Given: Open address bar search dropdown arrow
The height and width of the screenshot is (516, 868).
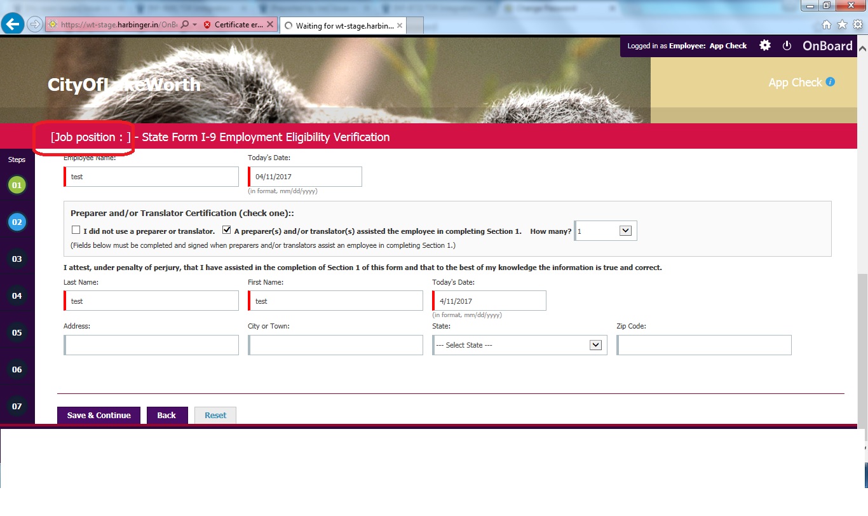Looking at the screenshot, I should click(195, 25).
